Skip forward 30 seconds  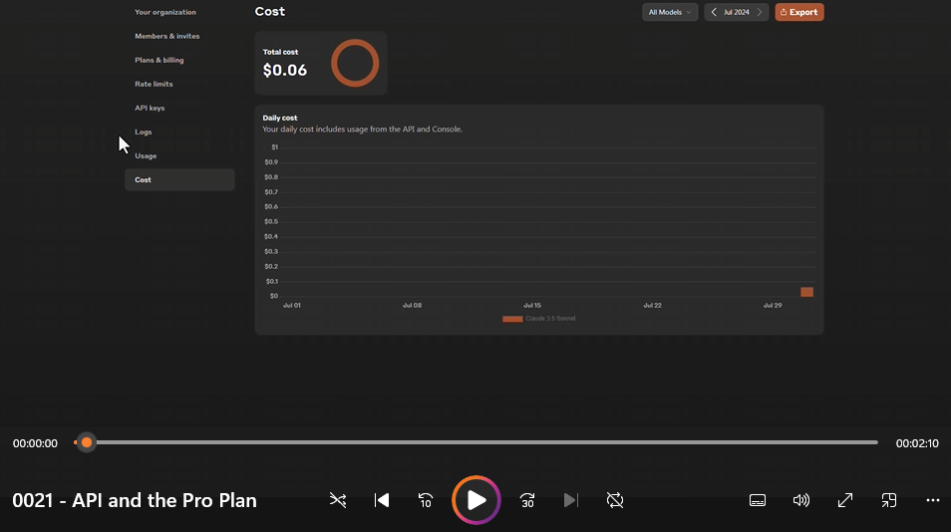pyautogui.click(x=527, y=500)
